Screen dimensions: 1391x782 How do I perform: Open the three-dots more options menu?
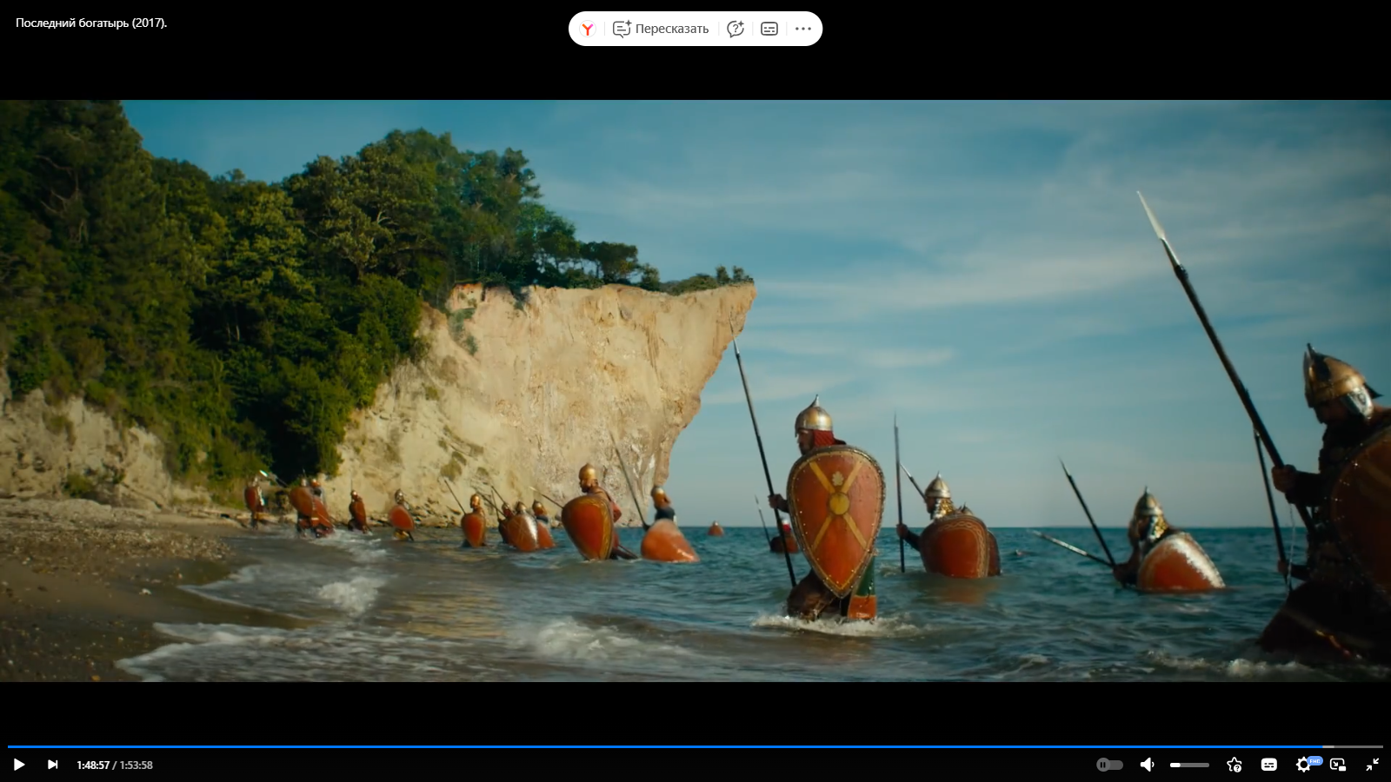[x=803, y=29]
